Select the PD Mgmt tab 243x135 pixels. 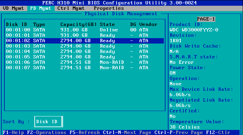(x=40, y=8)
